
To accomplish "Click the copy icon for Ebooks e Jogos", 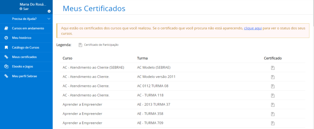I will pos(6,67).
